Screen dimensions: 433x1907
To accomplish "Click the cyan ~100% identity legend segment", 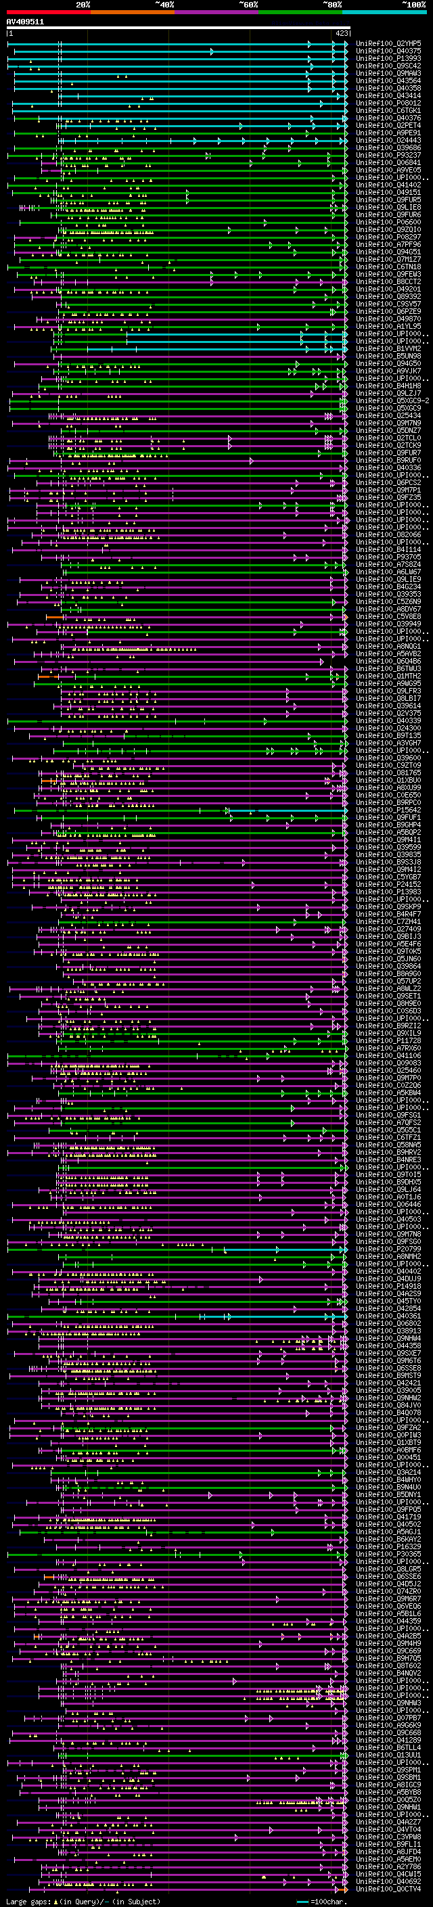I will point(384,12).
